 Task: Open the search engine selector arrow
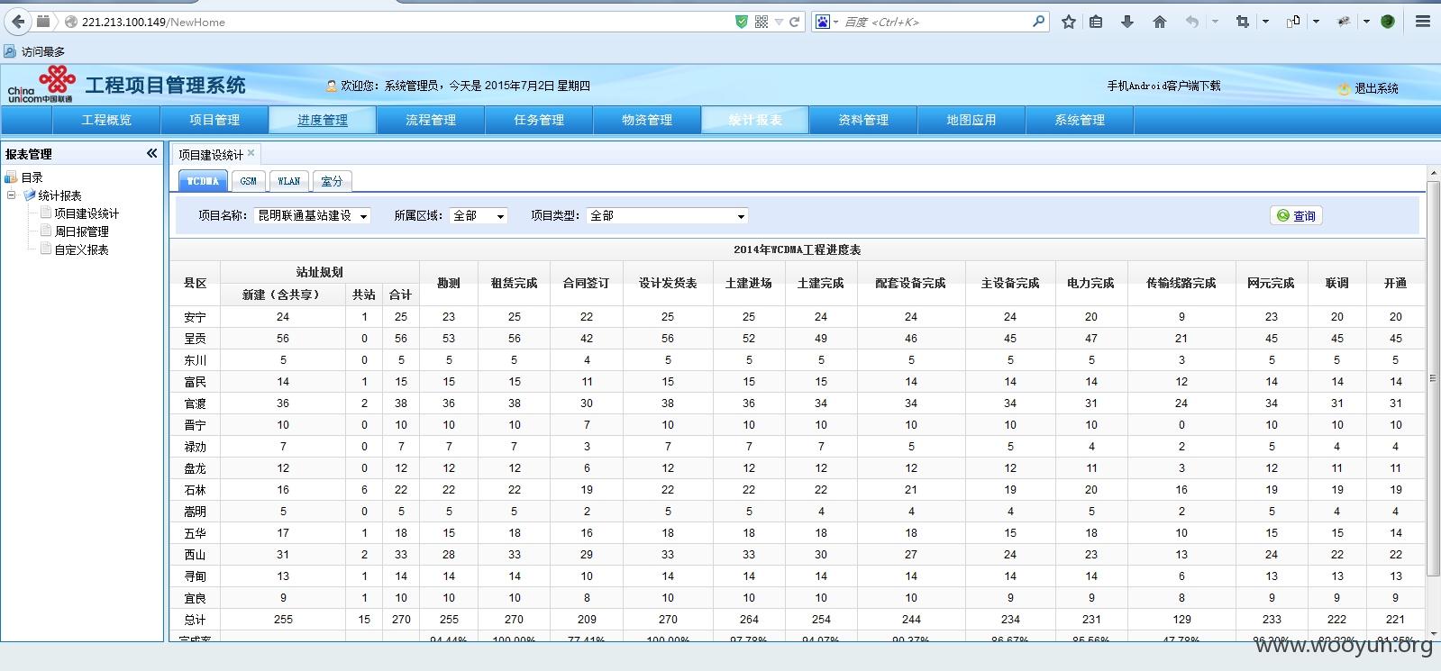pyautogui.click(x=836, y=23)
